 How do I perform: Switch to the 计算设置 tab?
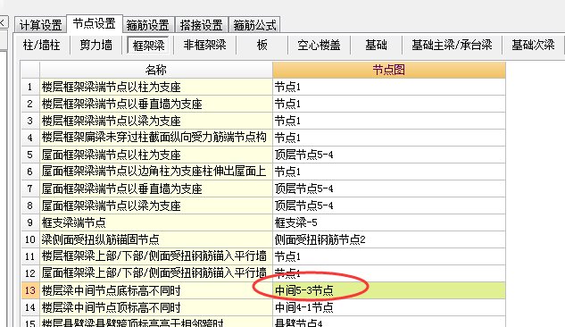(x=41, y=25)
